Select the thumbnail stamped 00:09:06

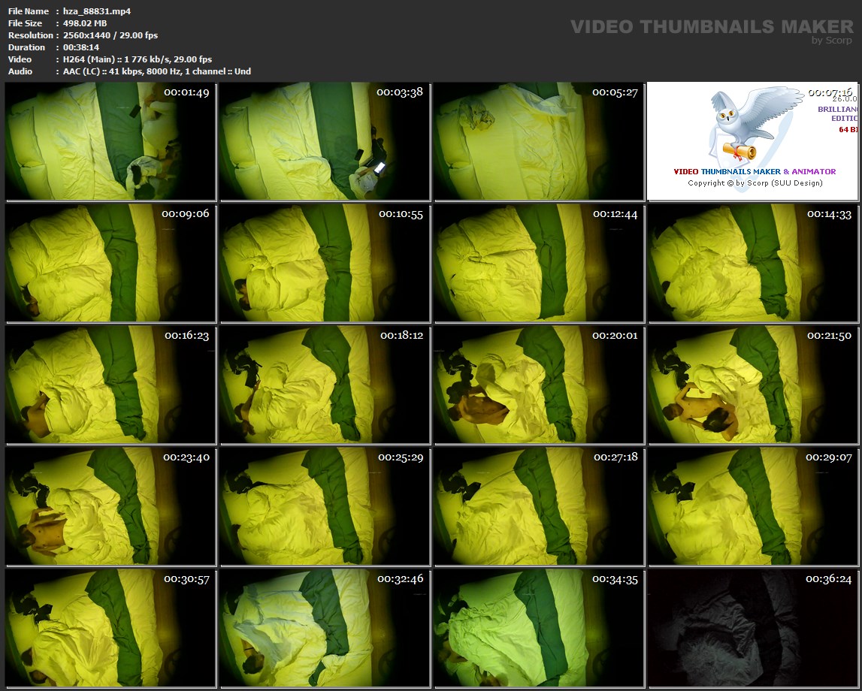(110, 263)
